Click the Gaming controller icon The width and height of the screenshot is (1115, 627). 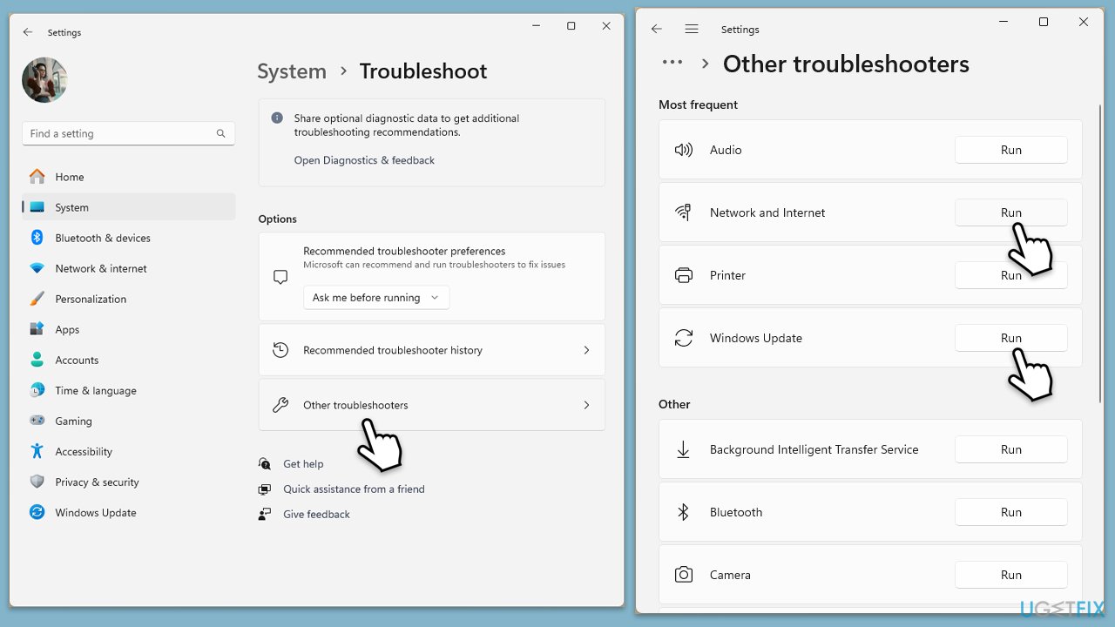click(x=37, y=421)
